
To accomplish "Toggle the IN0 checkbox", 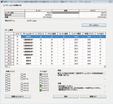I will (x=7, y=74).
